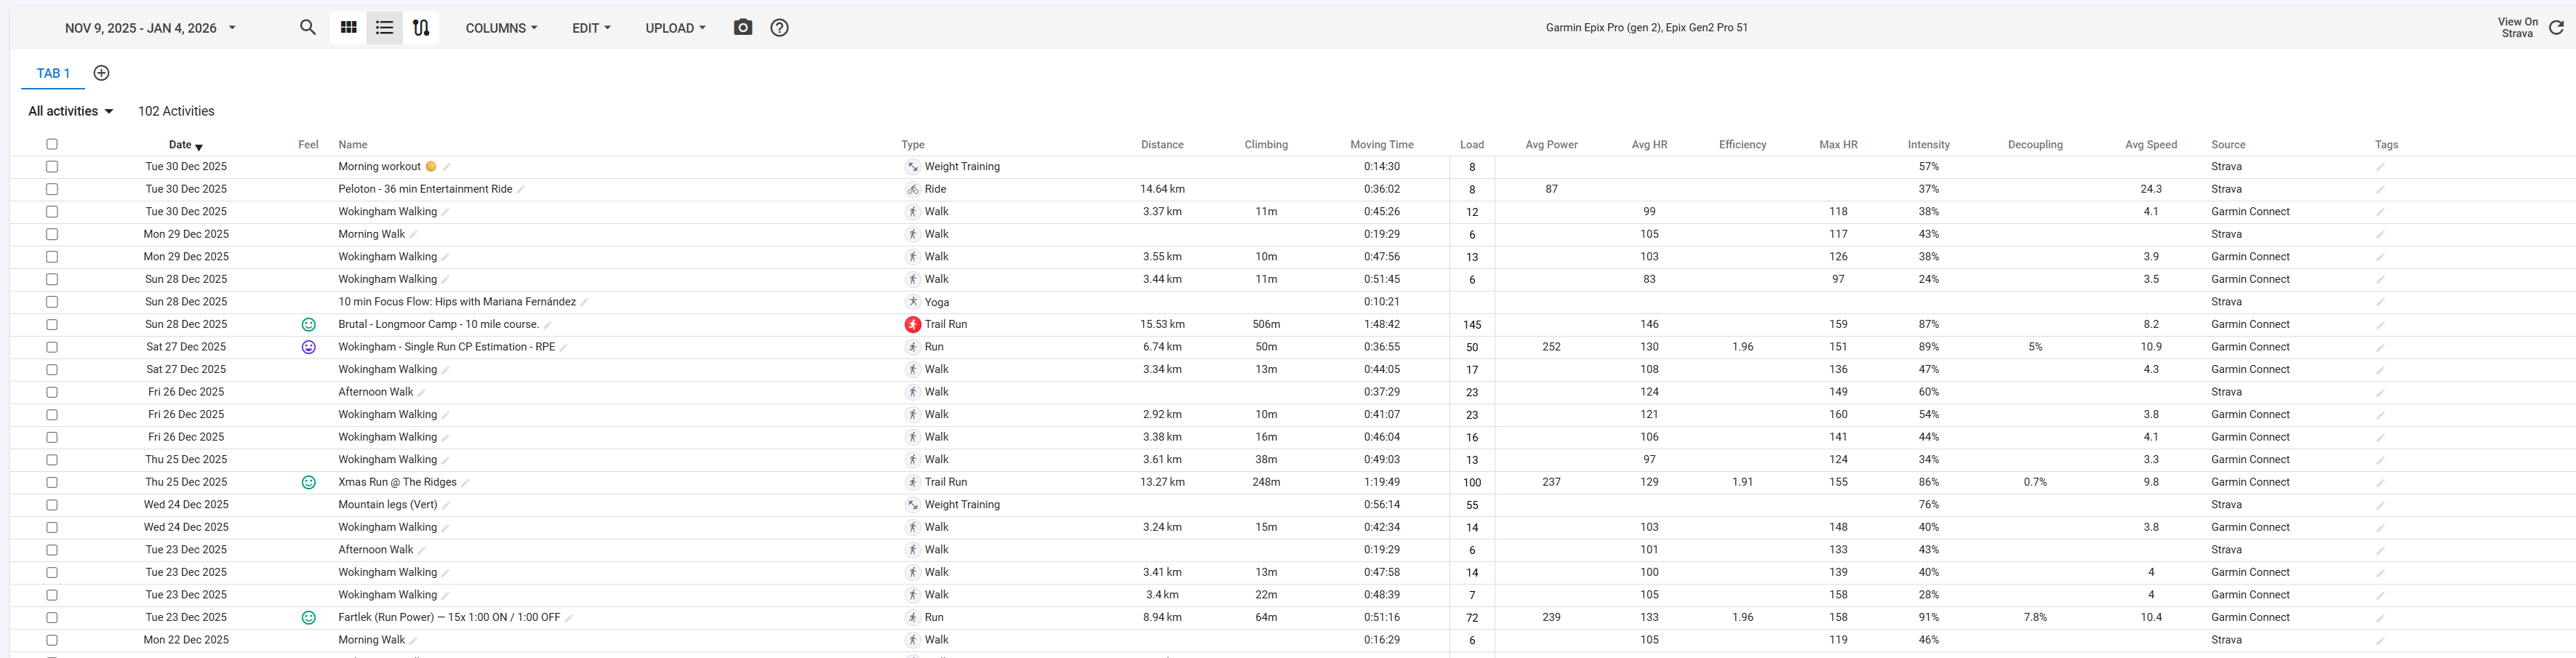Tick the select-all checkbox in header
The image size is (2576, 658).
tap(52, 144)
